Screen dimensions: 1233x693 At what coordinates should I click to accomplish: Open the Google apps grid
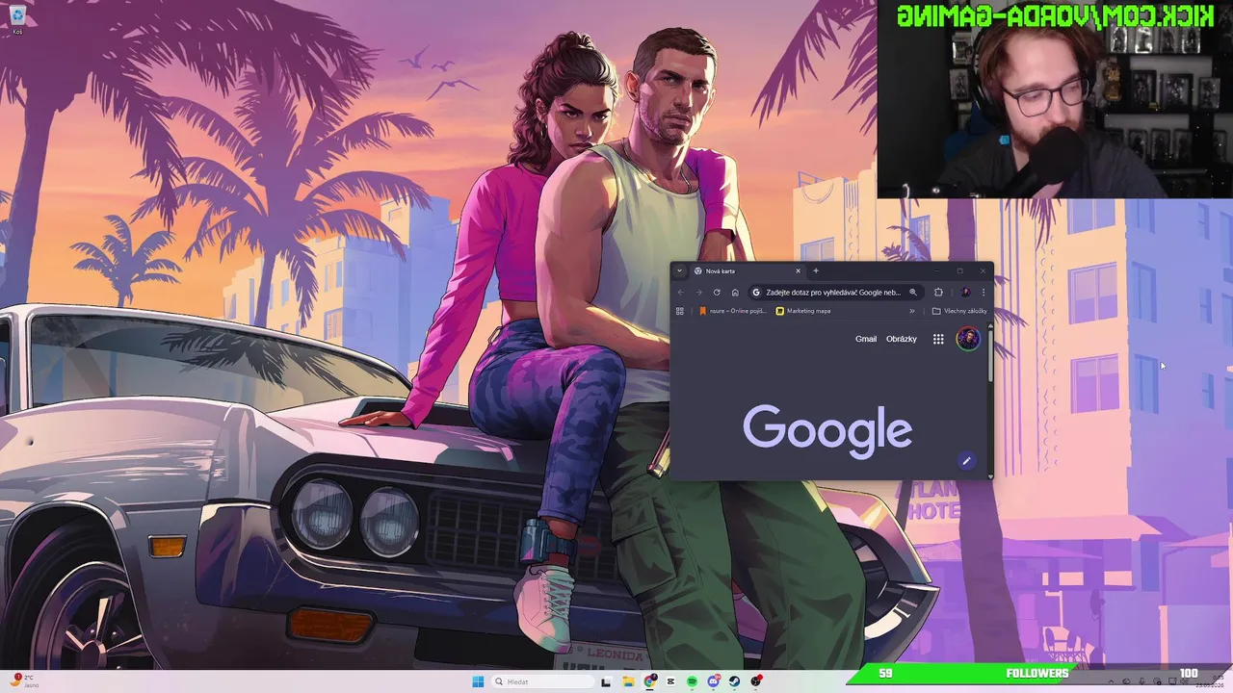[x=938, y=339]
